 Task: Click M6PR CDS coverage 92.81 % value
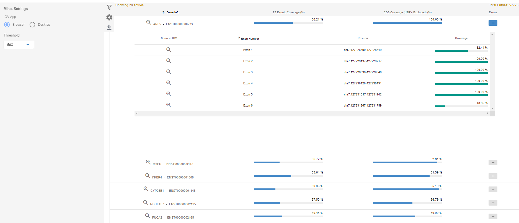point(436,159)
